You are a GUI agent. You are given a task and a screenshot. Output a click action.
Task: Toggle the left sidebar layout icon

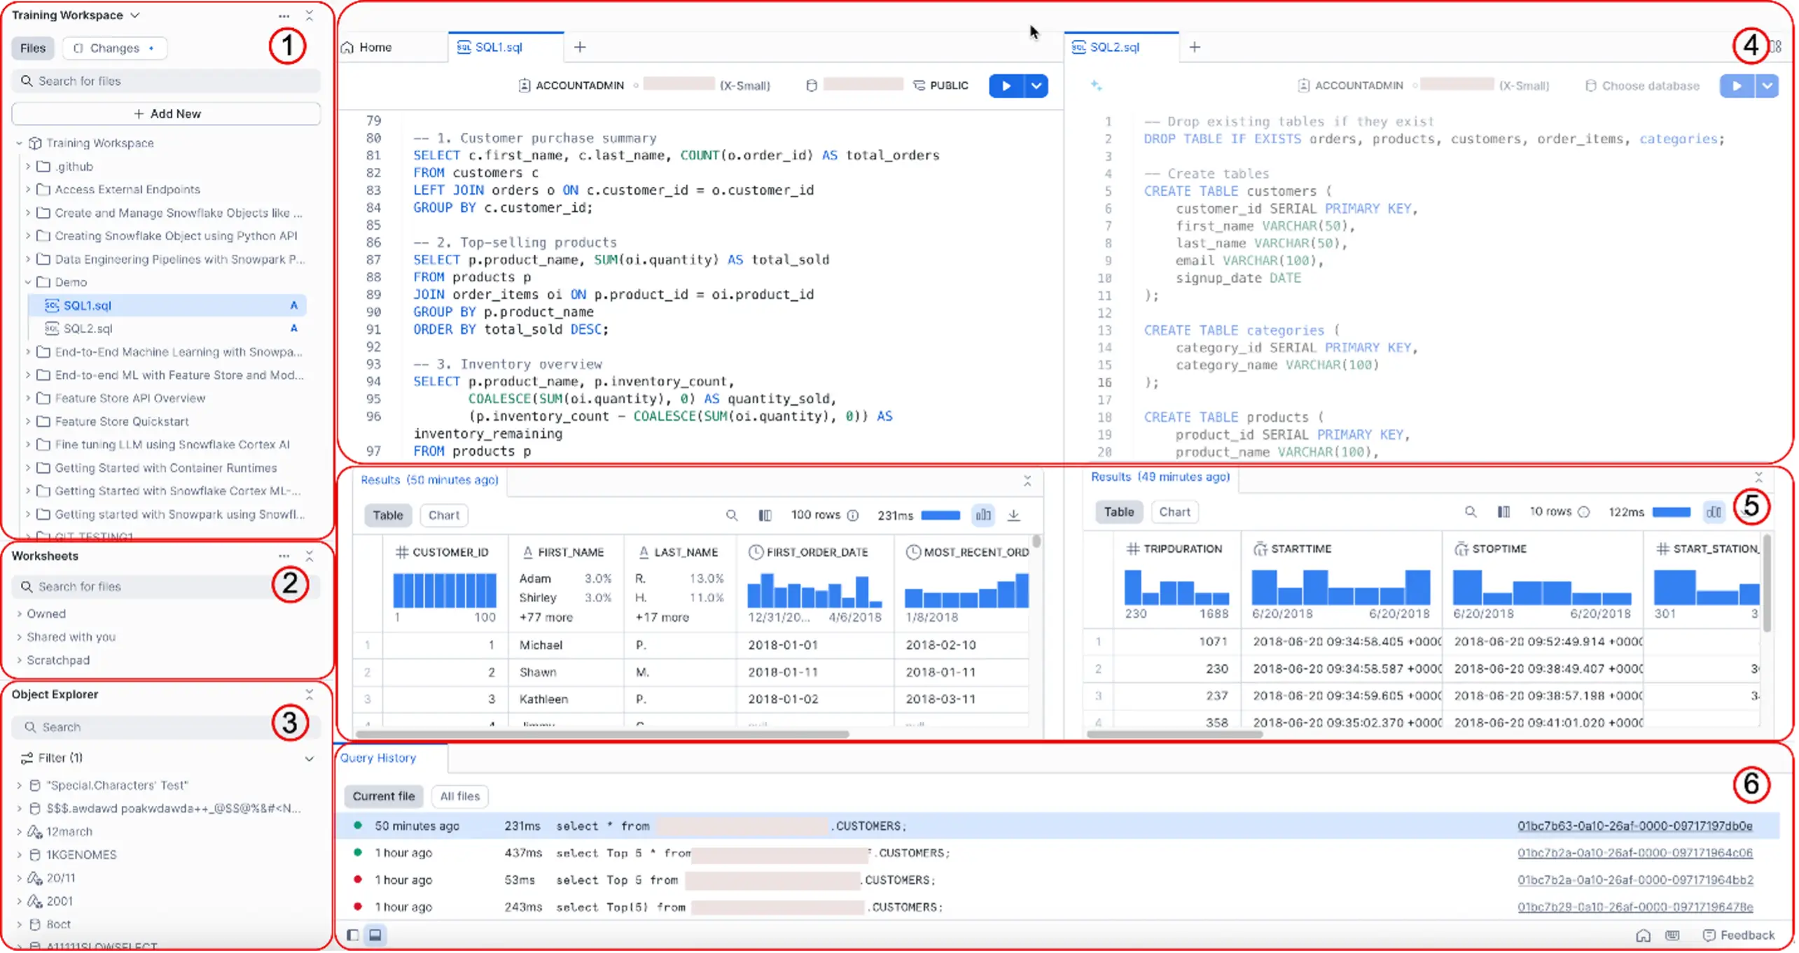pos(352,935)
